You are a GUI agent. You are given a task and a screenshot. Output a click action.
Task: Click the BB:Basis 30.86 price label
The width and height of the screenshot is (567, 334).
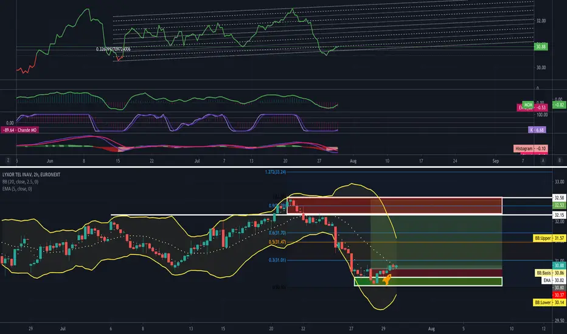(551, 273)
